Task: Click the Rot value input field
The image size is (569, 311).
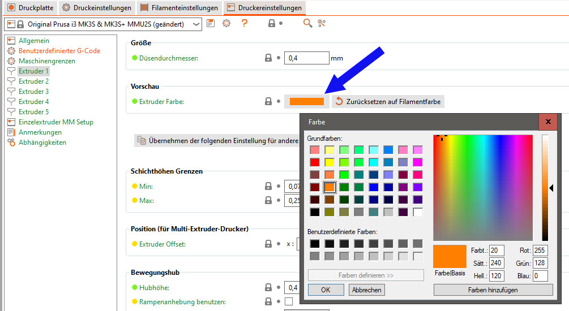Action: tap(540, 250)
